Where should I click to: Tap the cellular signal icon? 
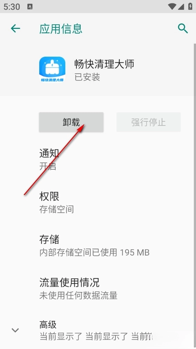181,7
